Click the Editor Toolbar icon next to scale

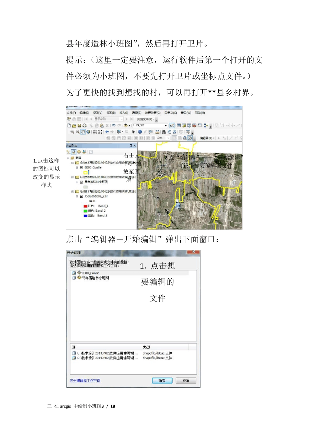click(x=172, y=126)
